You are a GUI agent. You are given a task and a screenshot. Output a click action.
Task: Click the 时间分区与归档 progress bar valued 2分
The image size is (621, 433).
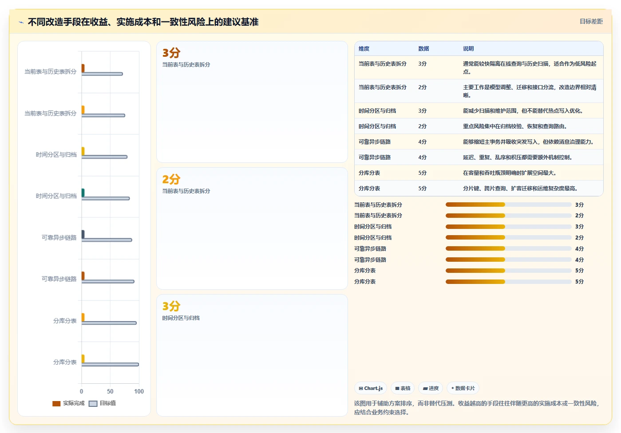pos(509,237)
